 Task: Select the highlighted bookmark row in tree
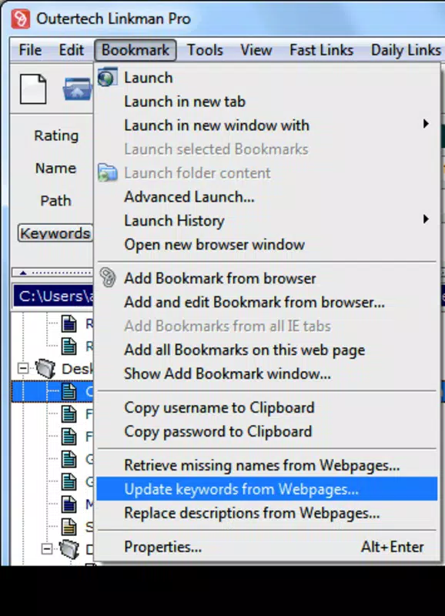[x=52, y=391]
